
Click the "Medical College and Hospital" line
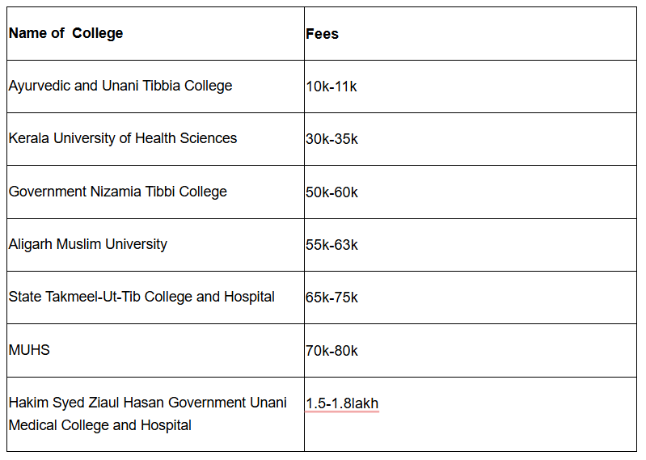pos(100,425)
